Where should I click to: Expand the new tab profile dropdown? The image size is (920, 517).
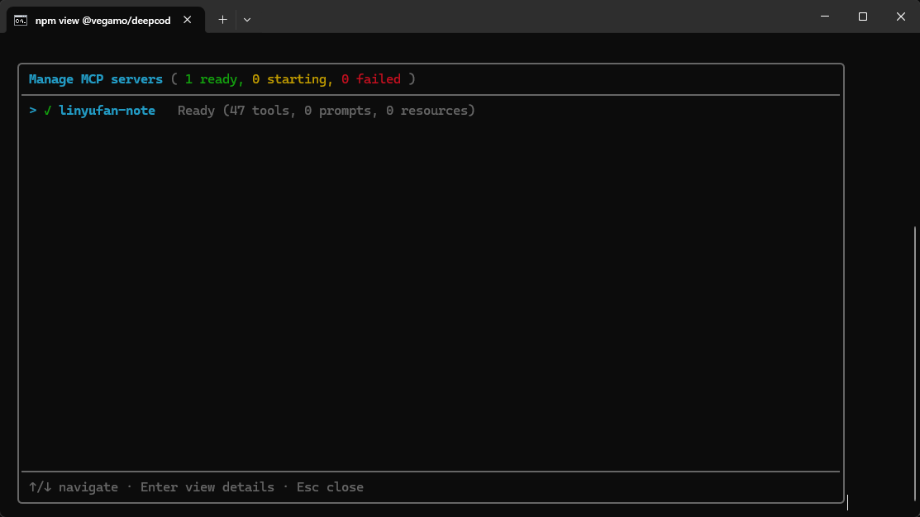[247, 20]
